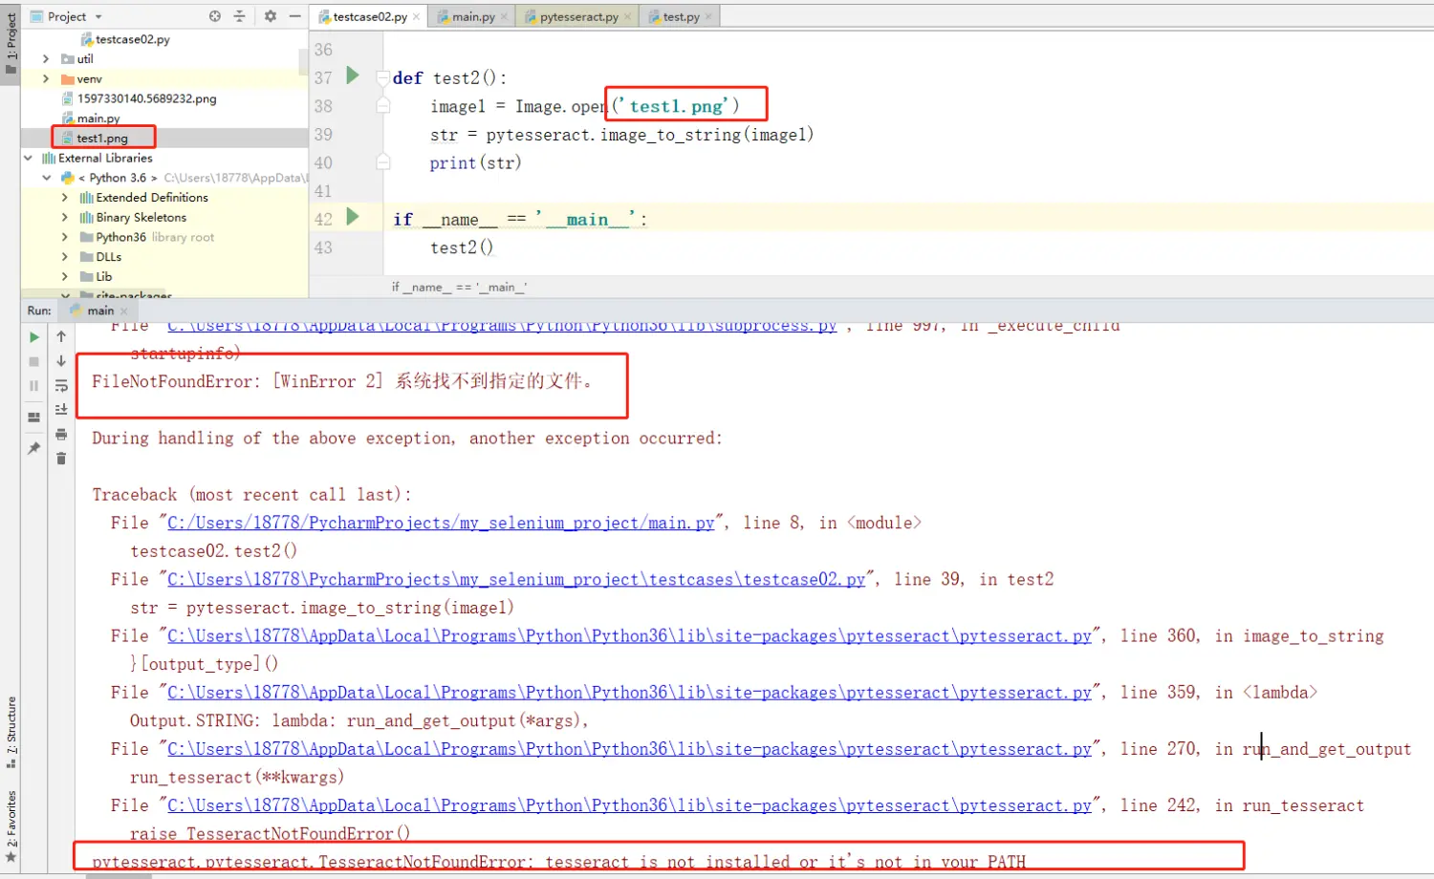1434x879 pixels.
Task: Switch to the pytesseract.py editor tab
Action: tap(577, 17)
